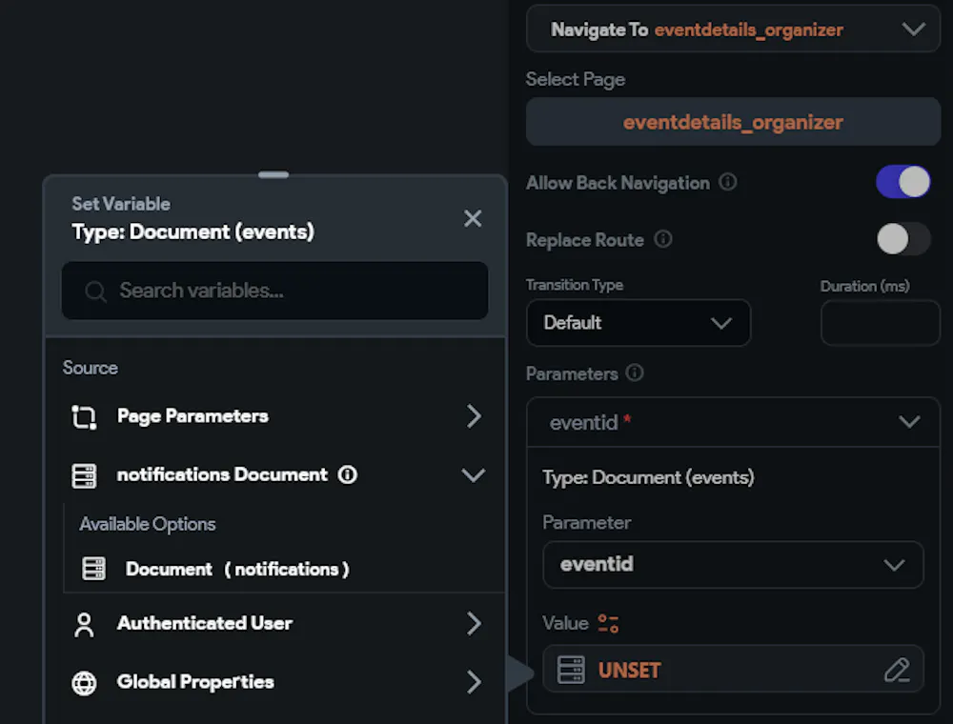Viewport: 953px width, 724px height.
Task: Choose Document (notifications) option
Action: [x=283, y=569]
